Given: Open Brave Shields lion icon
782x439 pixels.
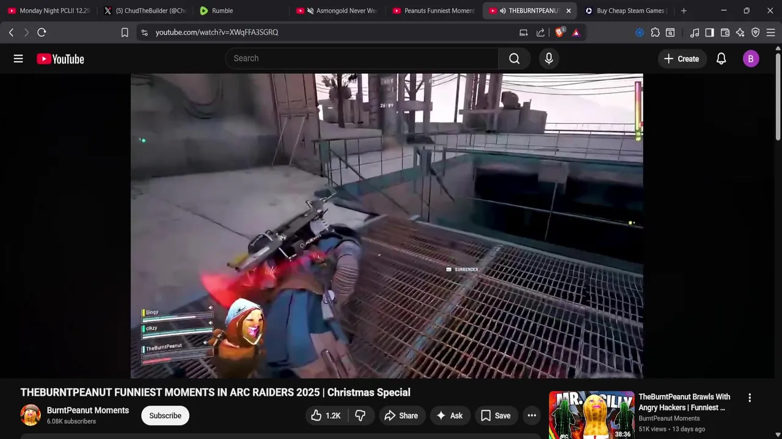Looking at the screenshot, I should [559, 32].
